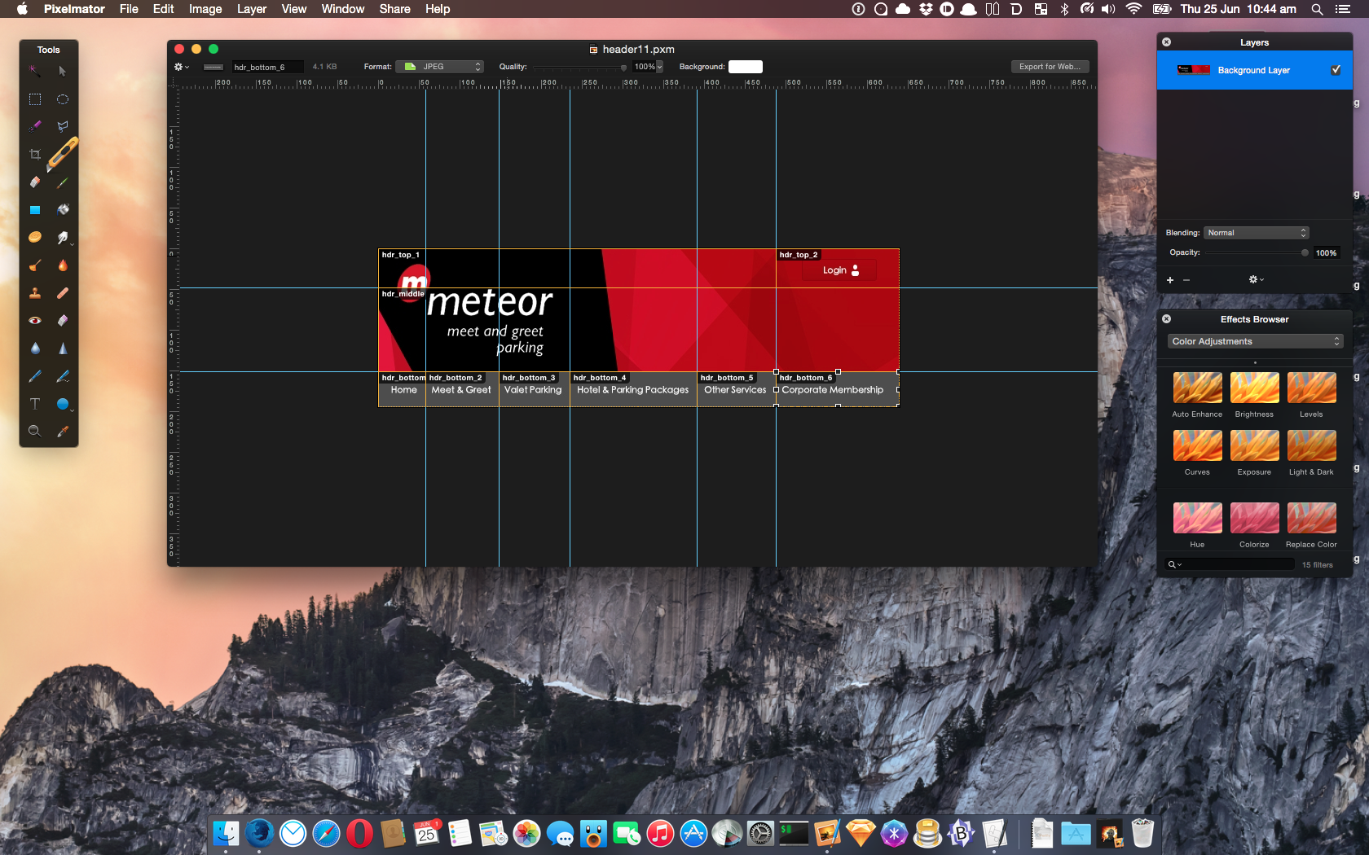Click the Export for Web button
Screen dimensions: 1369x855
[1050, 67]
